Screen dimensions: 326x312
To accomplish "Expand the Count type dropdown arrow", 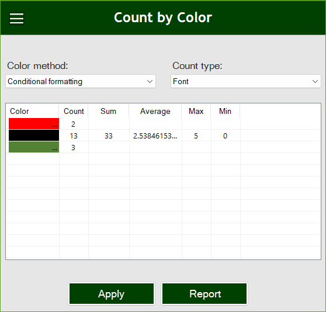I will (315, 81).
